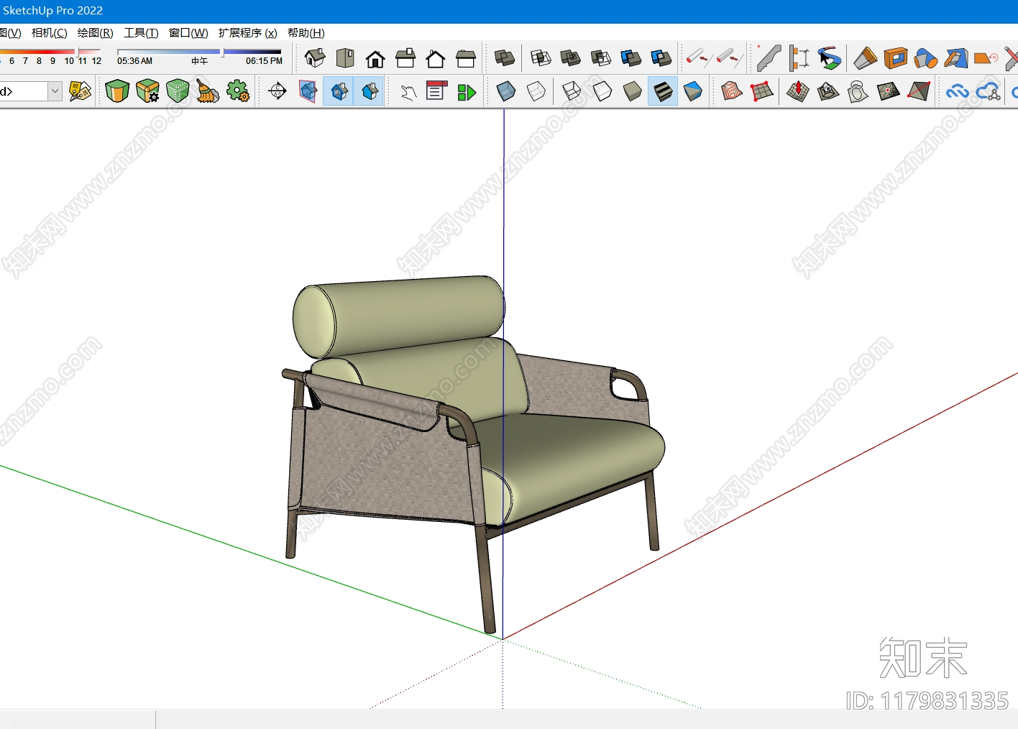The image size is (1018, 729).
Task: Click the green play arrow icon
Action: [x=467, y=92]
